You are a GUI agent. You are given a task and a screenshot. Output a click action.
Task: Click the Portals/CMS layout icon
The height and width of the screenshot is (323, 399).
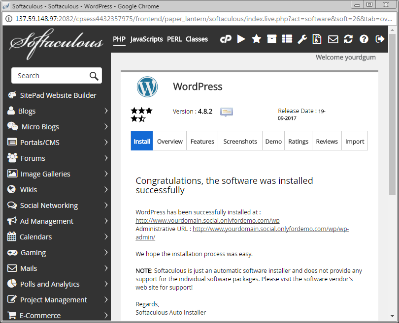pos(12,142)
